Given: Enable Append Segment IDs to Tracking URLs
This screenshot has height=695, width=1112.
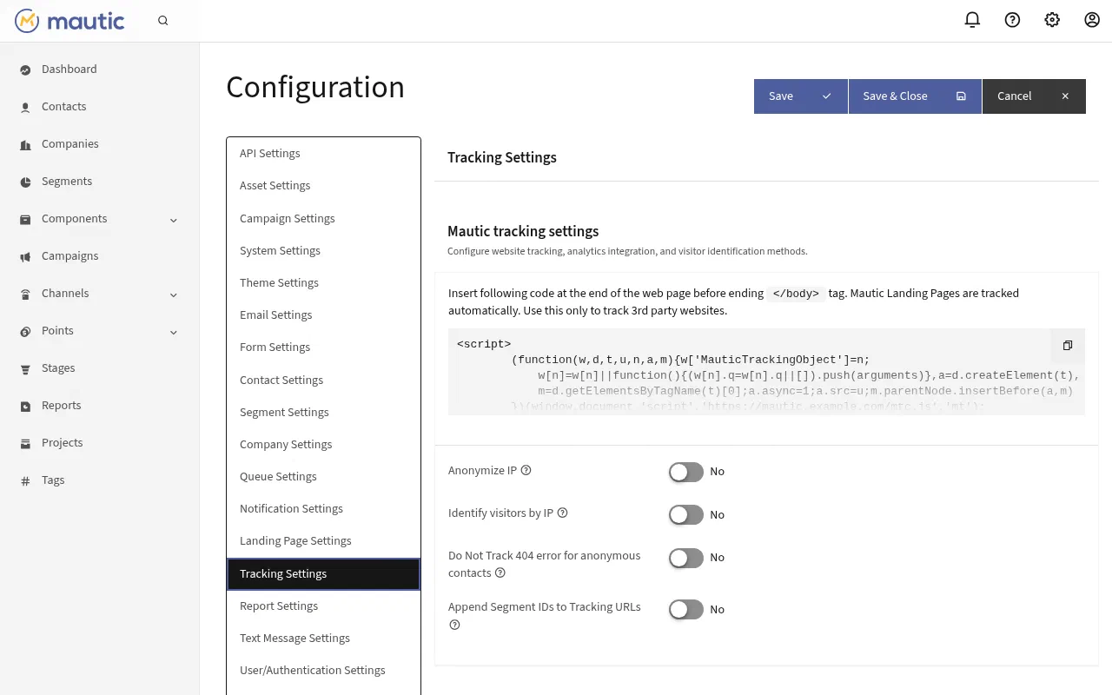Looking at the screenshot, I should pos(685,610).
